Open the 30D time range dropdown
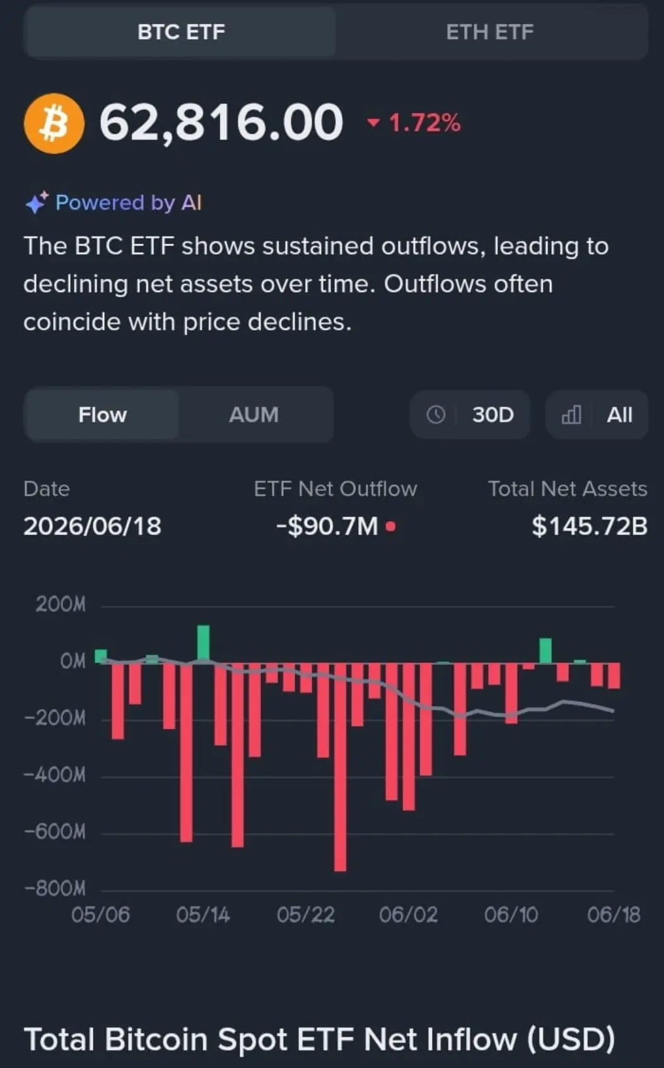Image resolution: width=664 pixels, height=1068 pixels. (x=470, y=414)
